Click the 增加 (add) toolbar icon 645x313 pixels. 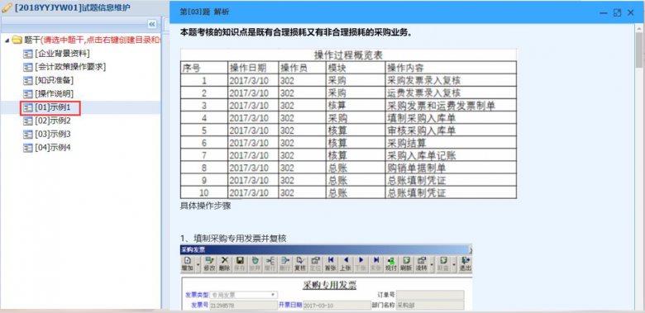tap(187, 263)
